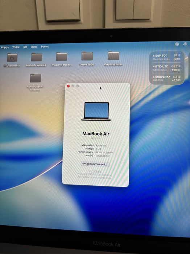Close the About This Mac window
This screenshot has width=190, height=254.
[x=68, y=86]
